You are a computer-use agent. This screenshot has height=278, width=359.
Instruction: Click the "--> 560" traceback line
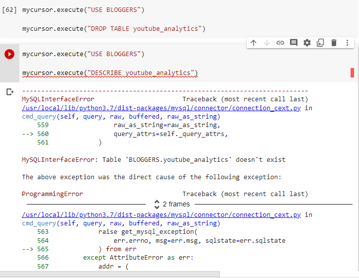coord(125,134)
